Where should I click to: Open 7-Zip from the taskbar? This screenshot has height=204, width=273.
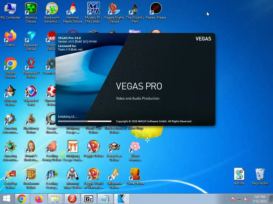[89, 199]
